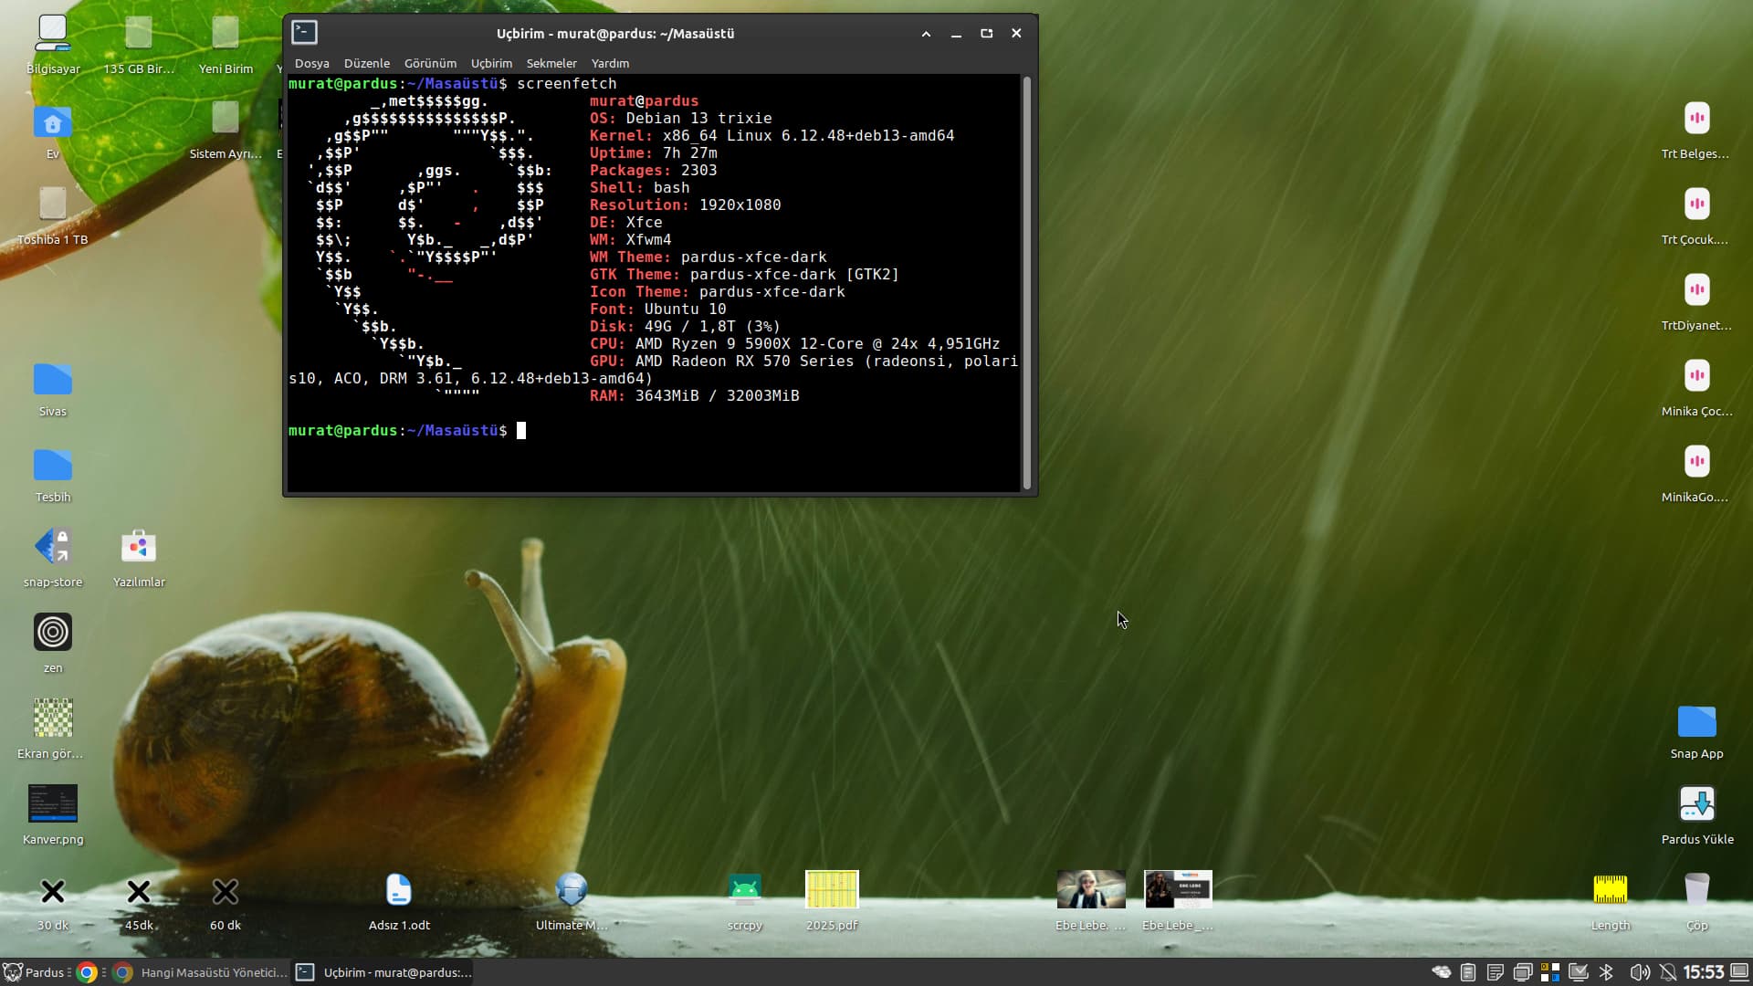The height and width of the screenshot is (986, 1753).
Task: Launch Chrome from the panel launcher
Action: pos(87,972)
